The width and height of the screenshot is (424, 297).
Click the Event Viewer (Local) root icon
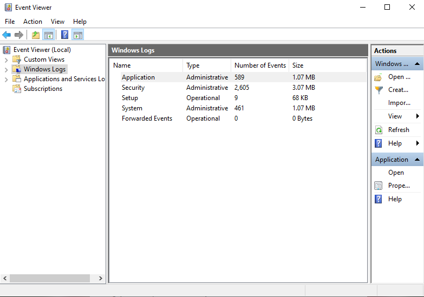[6, 50]
